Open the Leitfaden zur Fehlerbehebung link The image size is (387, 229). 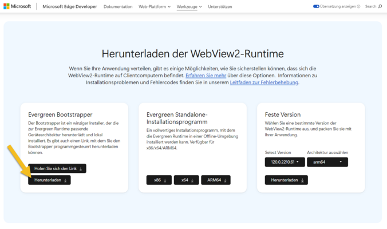pos(263,82)
